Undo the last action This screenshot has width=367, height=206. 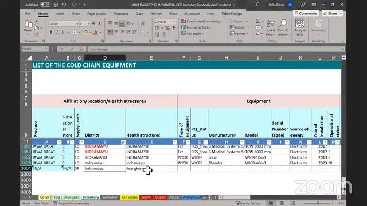pos(64,5)
